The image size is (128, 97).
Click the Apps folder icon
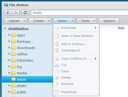pyautogui.click(x=13, y=35)
